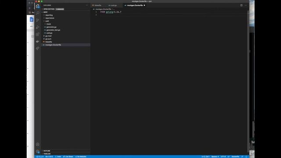281x158 pixels.
Task: Open the Search view in activity bar
Action: pos(37,13)
